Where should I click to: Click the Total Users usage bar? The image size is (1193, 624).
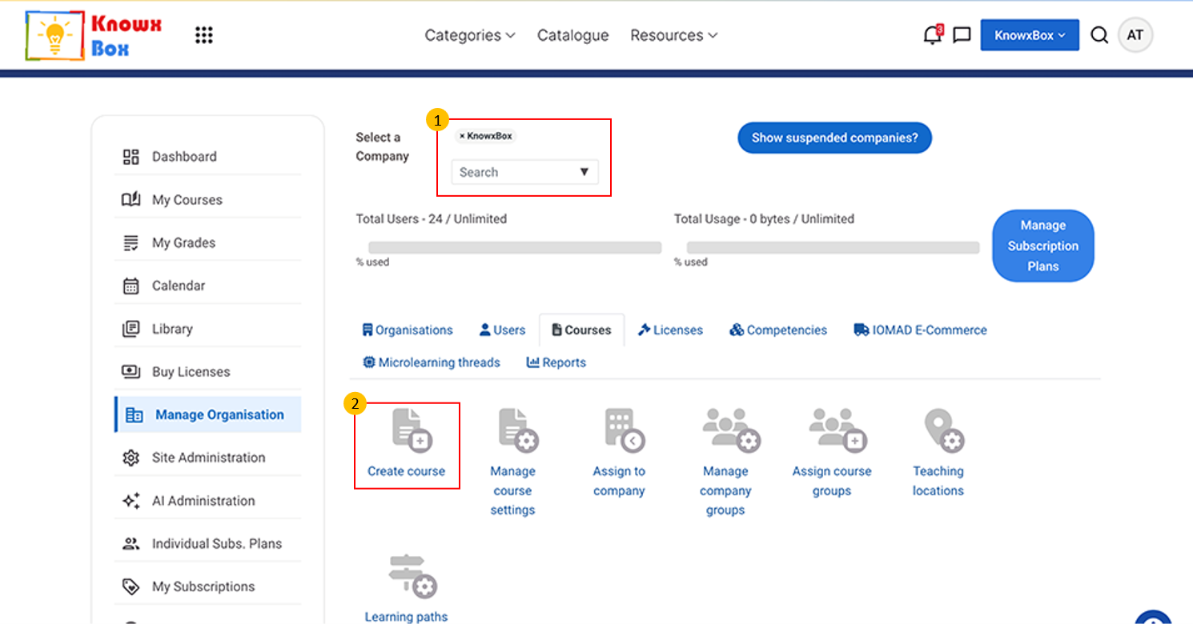pos(515,248)
